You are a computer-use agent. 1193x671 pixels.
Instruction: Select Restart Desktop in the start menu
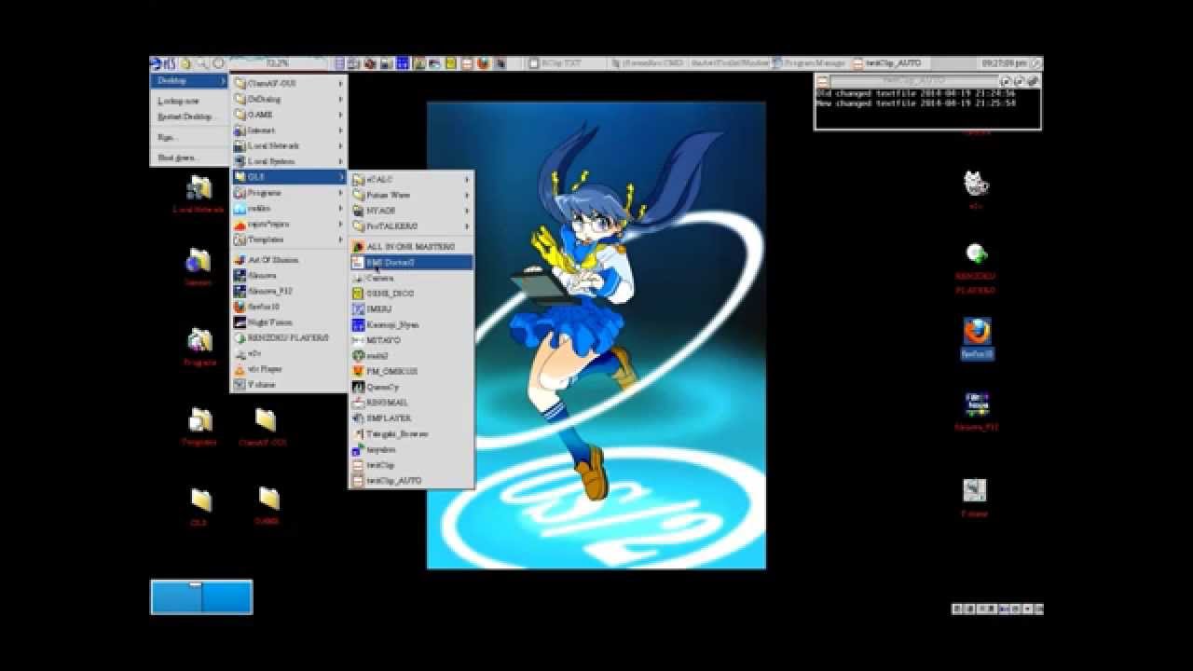tap(189, 116)
